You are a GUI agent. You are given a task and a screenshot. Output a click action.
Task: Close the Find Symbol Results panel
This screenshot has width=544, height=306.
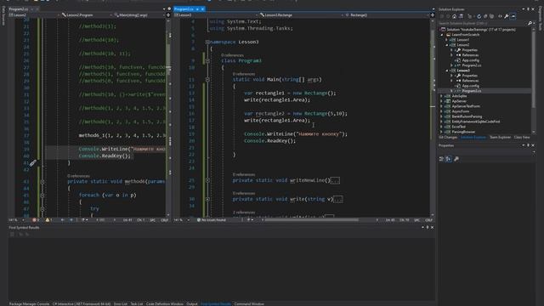pyautogui.click(x=432, y=228)
